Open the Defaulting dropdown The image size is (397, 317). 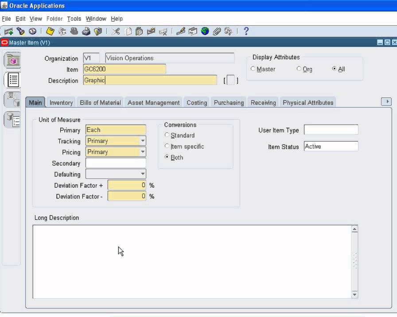click(x=143, y=174)
